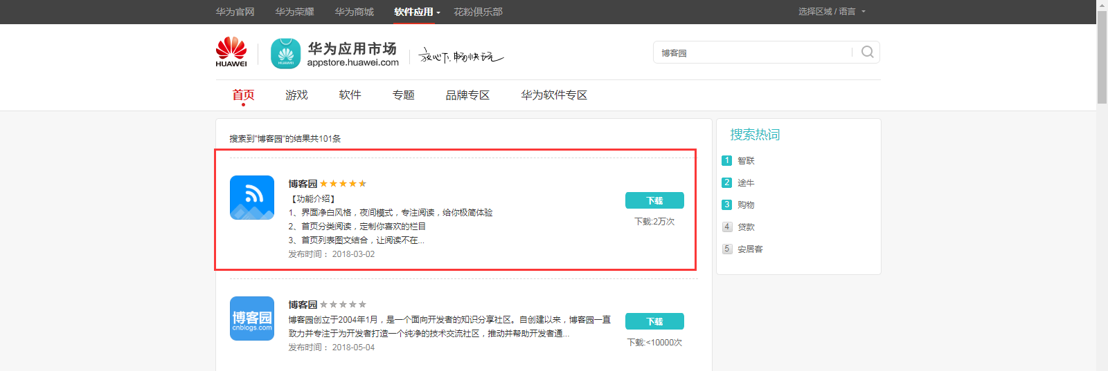Image resolution: width=1108 pixels, height=371 pixels.
Task: Go to 华为官网 link
Action: point(235,12)
